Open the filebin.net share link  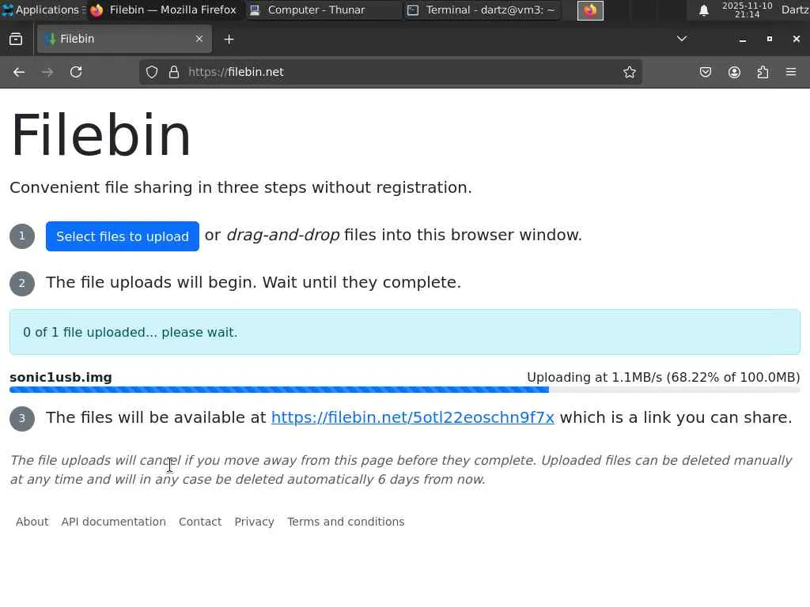pyautogui.click(x=413, y=417)
